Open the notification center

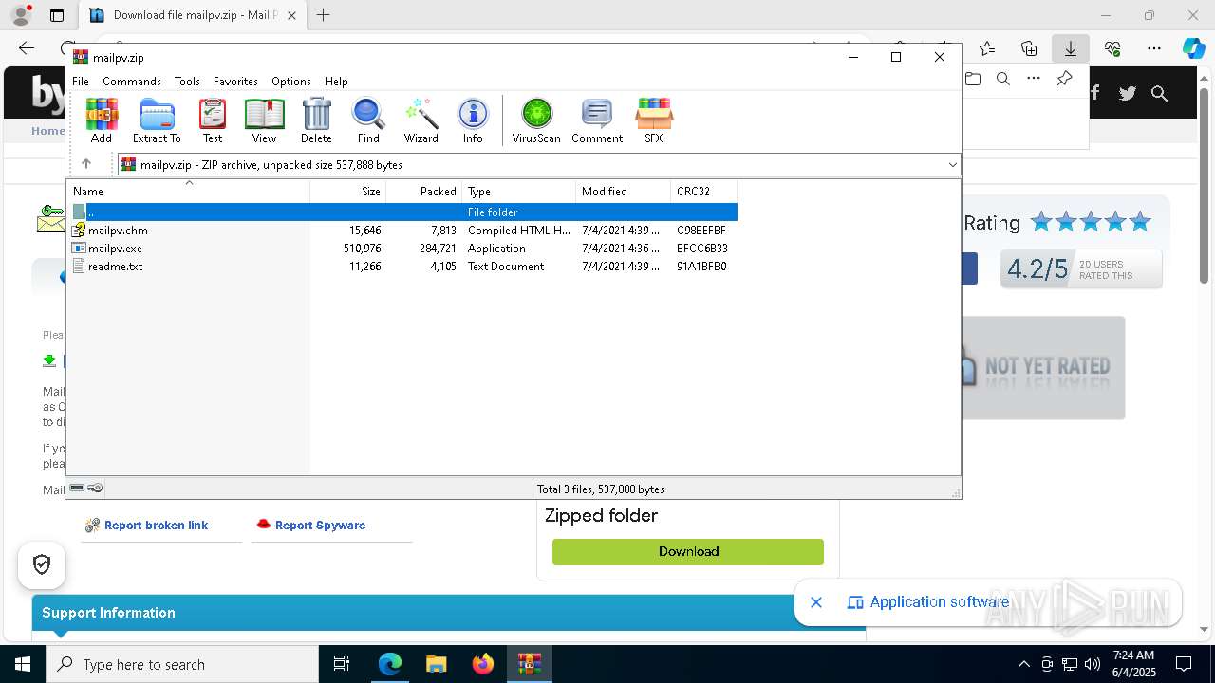tap(1184, 664)
